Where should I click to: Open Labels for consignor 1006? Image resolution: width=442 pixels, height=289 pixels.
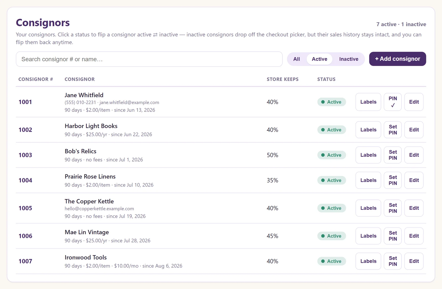click(368, 236)
